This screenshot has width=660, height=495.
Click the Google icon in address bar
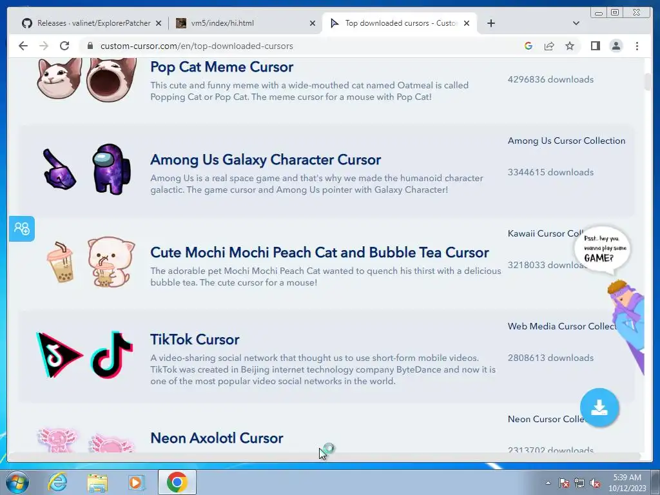click(x=529, y=46)
